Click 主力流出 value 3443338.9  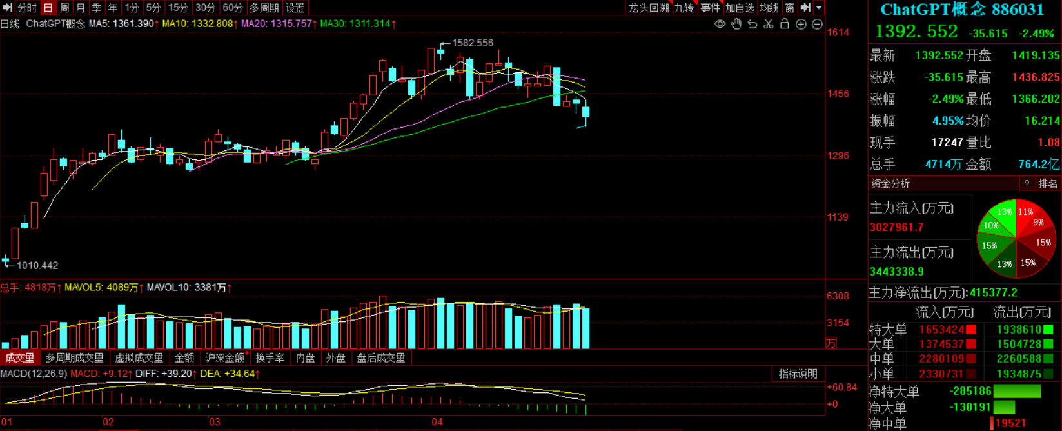896,272
